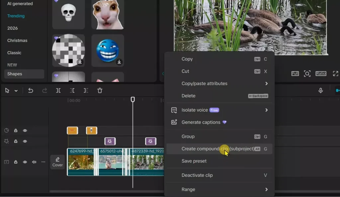Toggle visibility of the effects track

(x=25, y=141)
